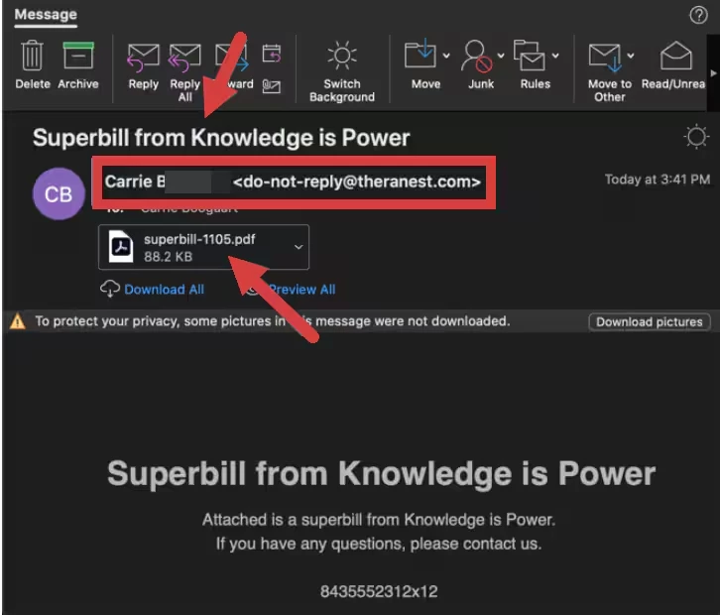
Task: Click the phone number 8435552312x12
Action: pos(379,591)
